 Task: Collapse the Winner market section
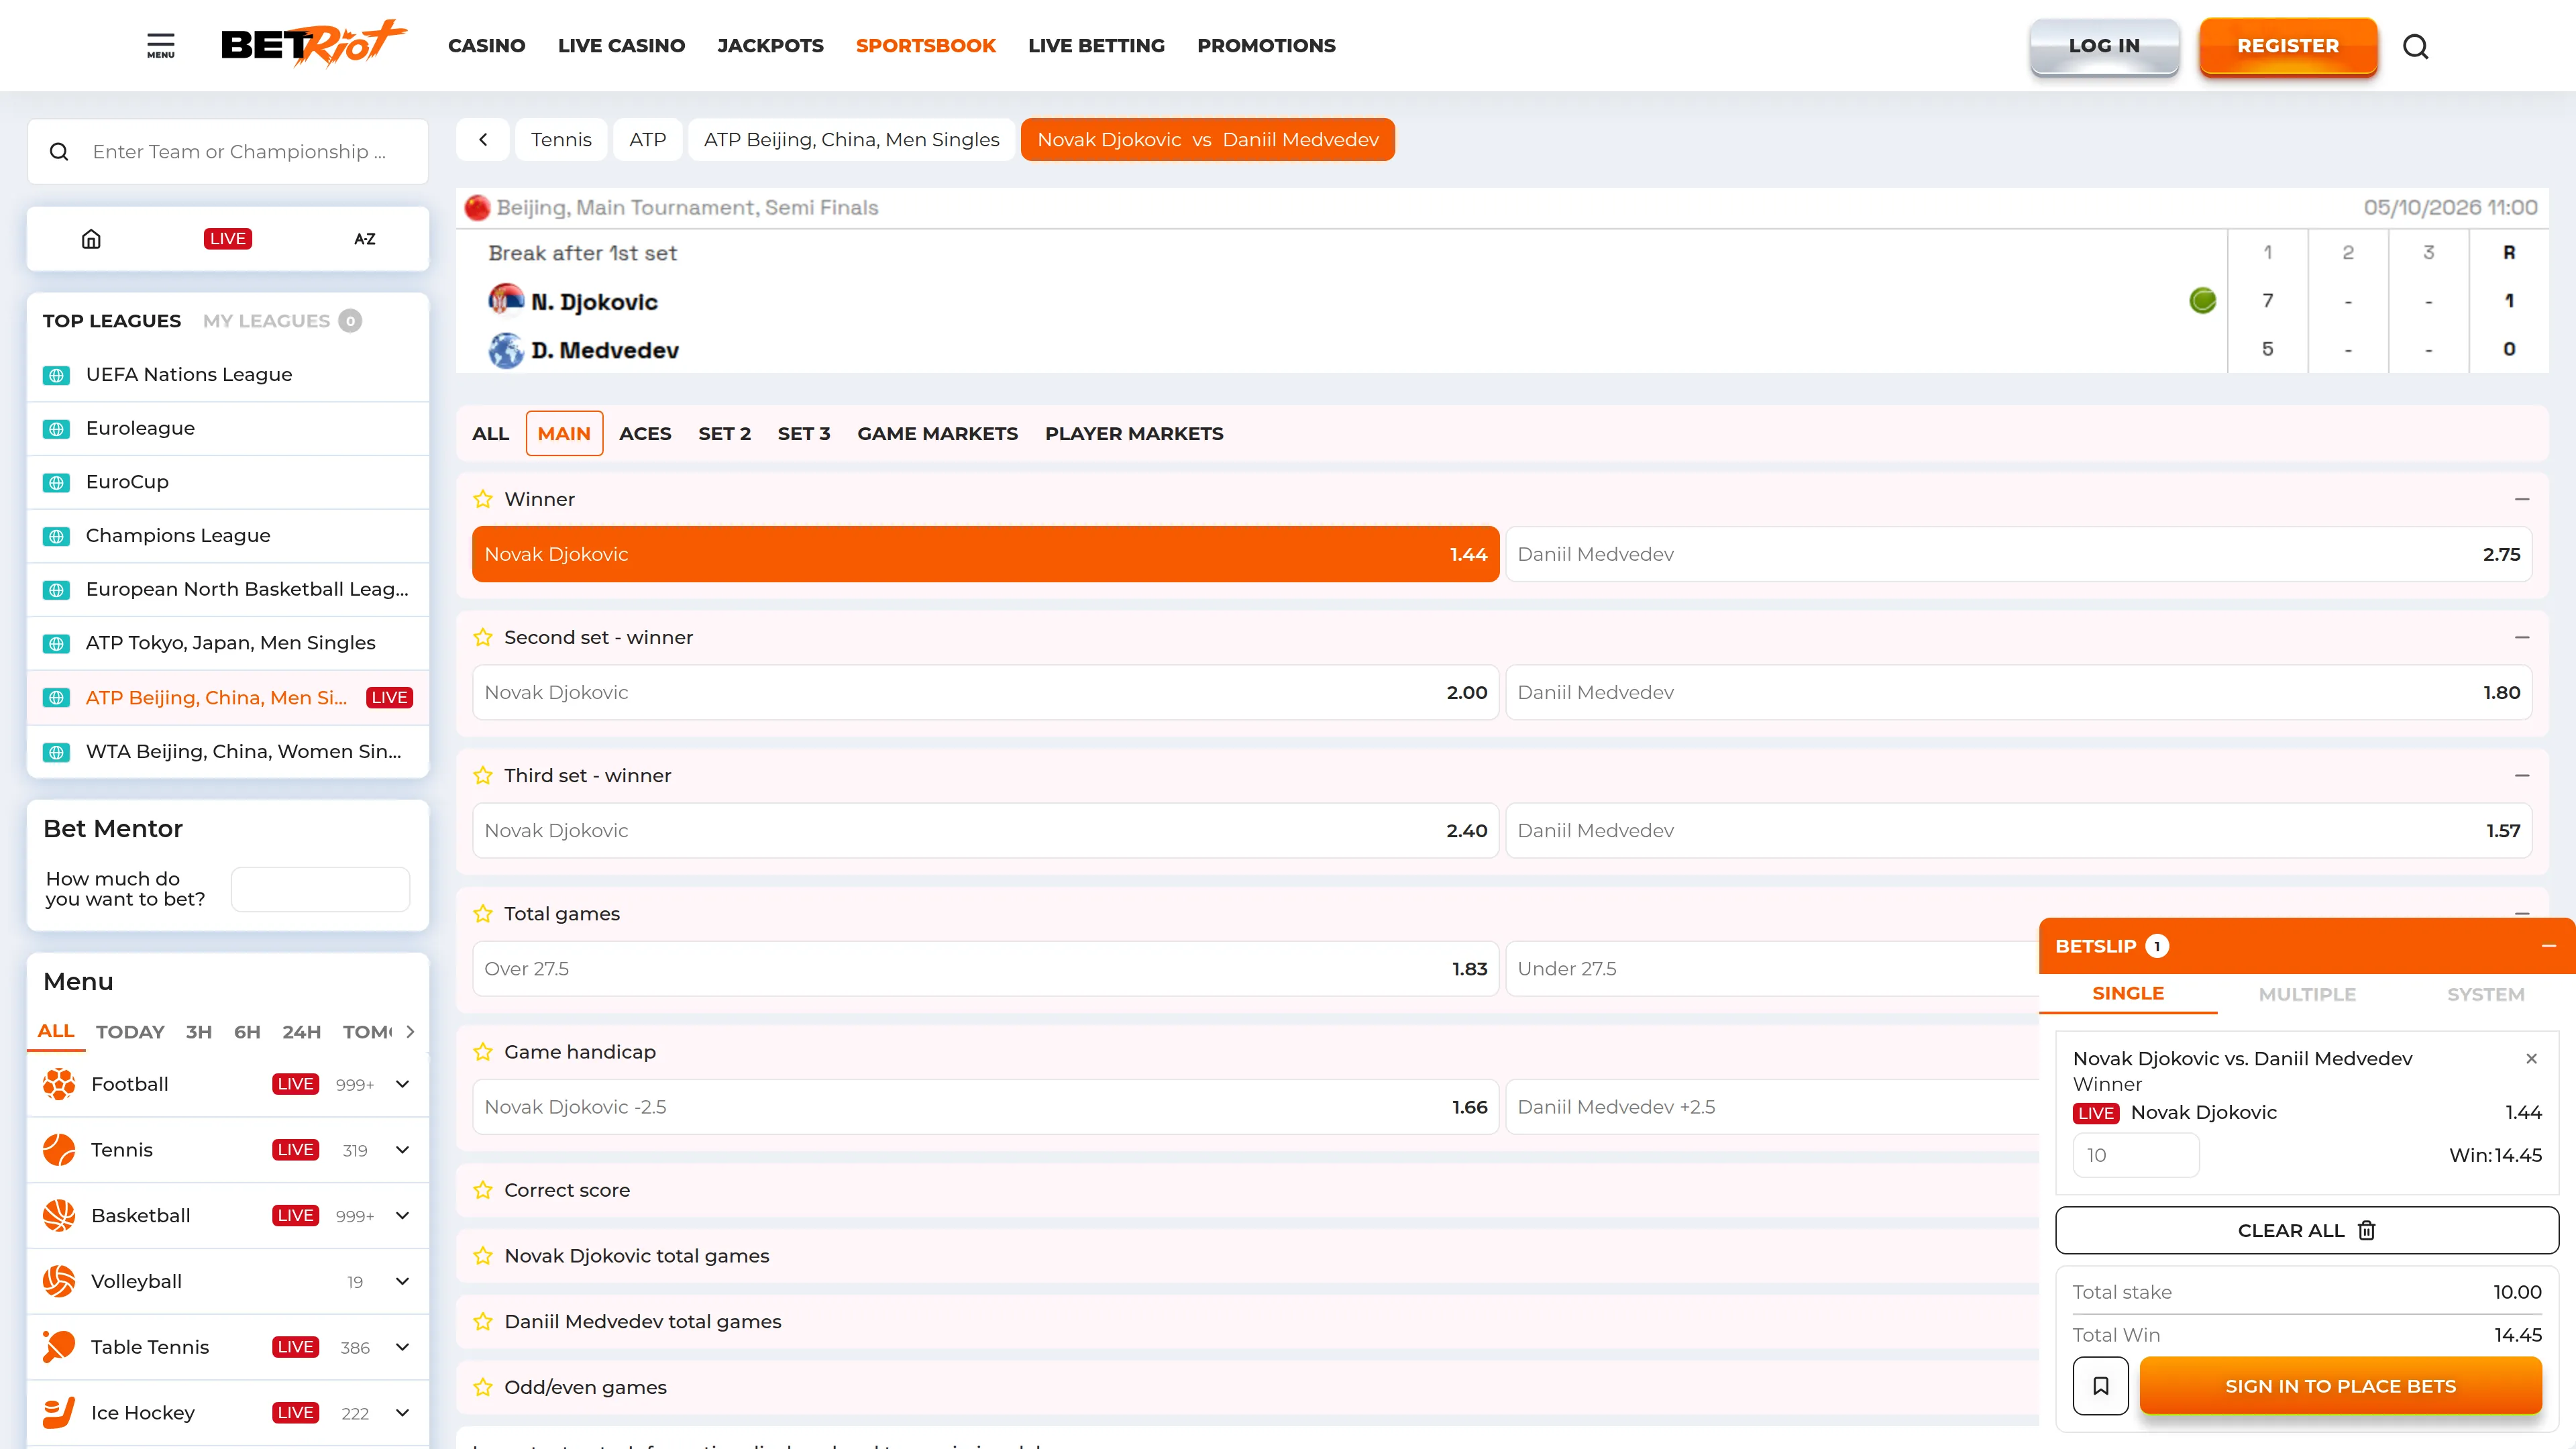[2522, 499]
